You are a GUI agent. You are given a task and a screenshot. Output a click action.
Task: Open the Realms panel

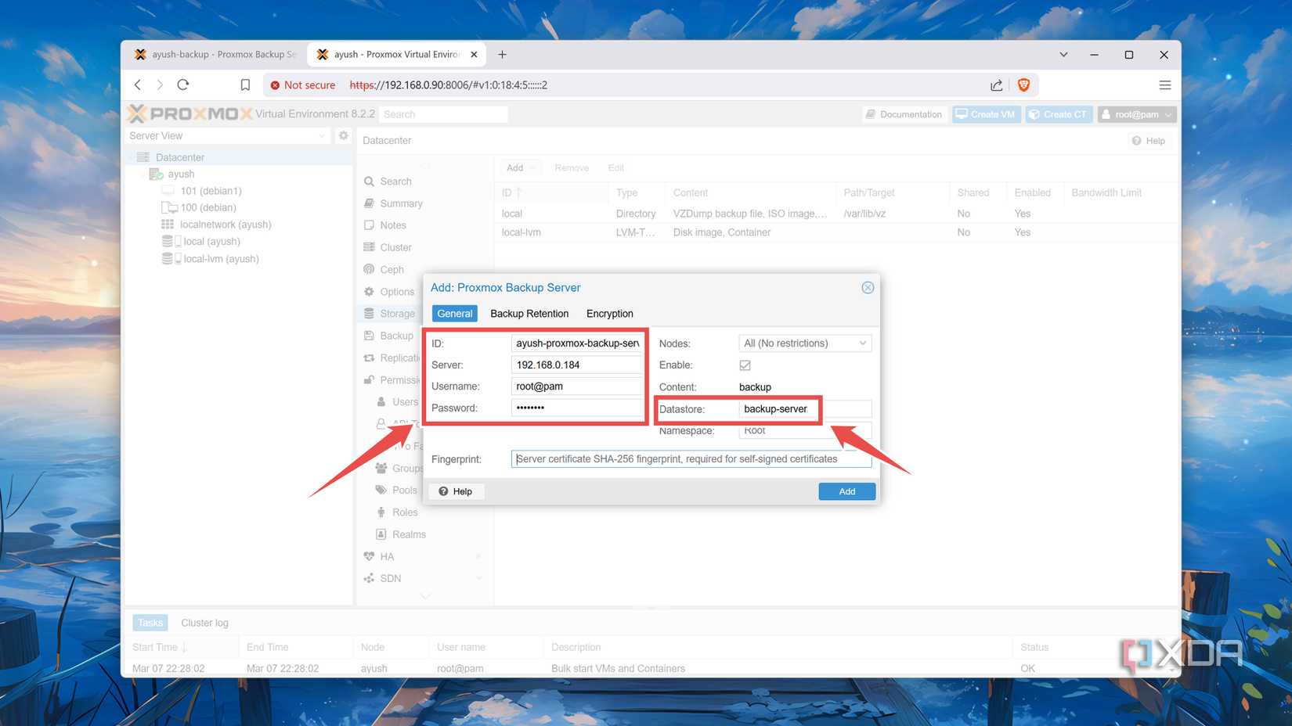coord(408,534)
